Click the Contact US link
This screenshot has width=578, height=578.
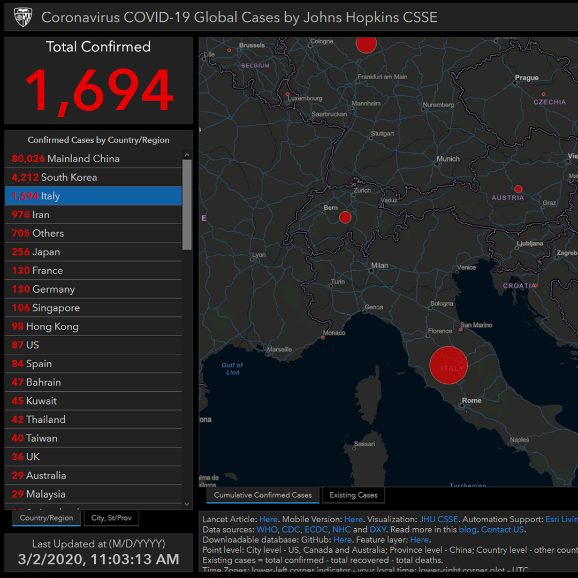(503, 530)
